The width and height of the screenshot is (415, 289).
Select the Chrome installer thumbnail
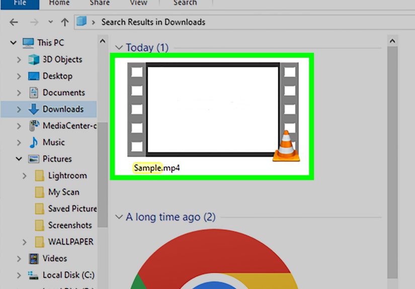214,259
